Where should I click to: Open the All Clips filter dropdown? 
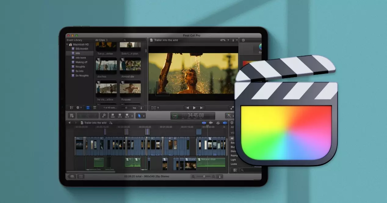tap(101, 40)
